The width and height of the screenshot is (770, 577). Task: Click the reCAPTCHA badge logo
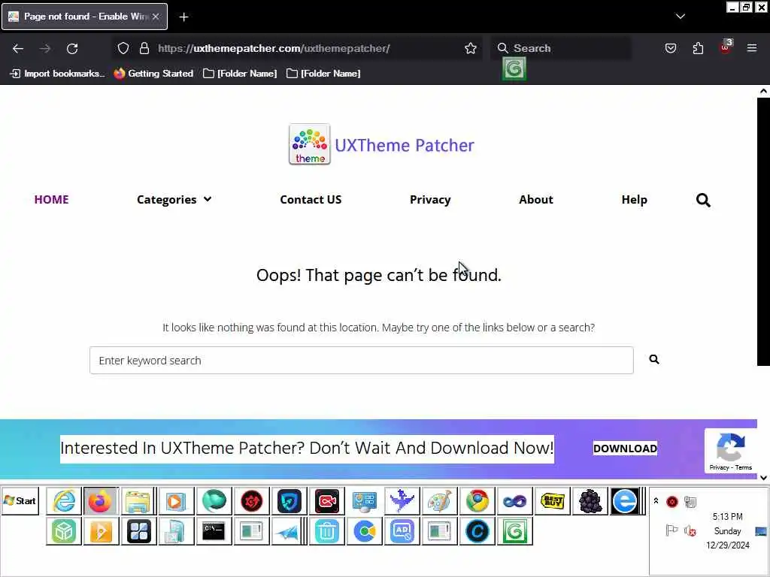click(731, 447)
